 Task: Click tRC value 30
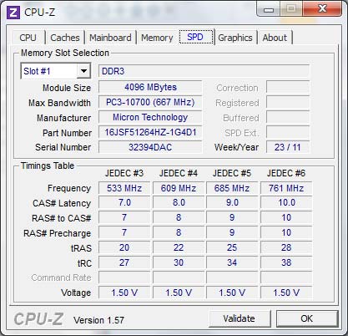pyautogui.click(x=179, y=262)
